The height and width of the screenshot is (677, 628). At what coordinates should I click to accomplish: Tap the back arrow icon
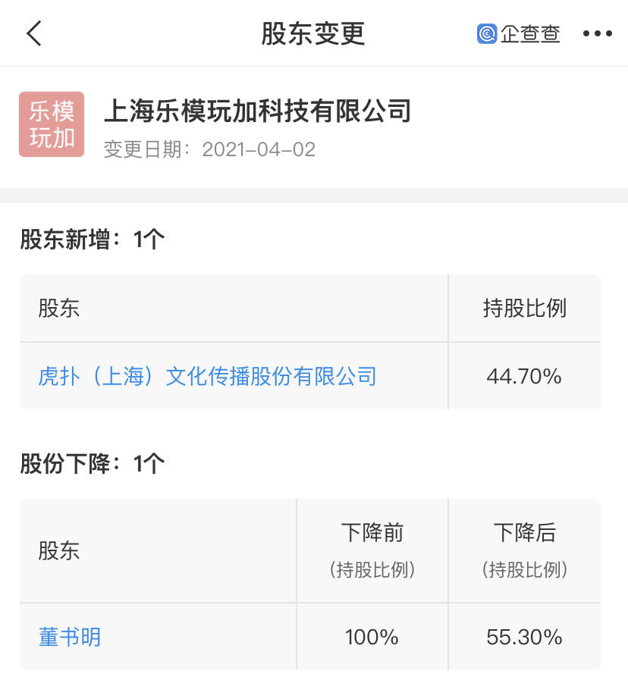[33, 33]
